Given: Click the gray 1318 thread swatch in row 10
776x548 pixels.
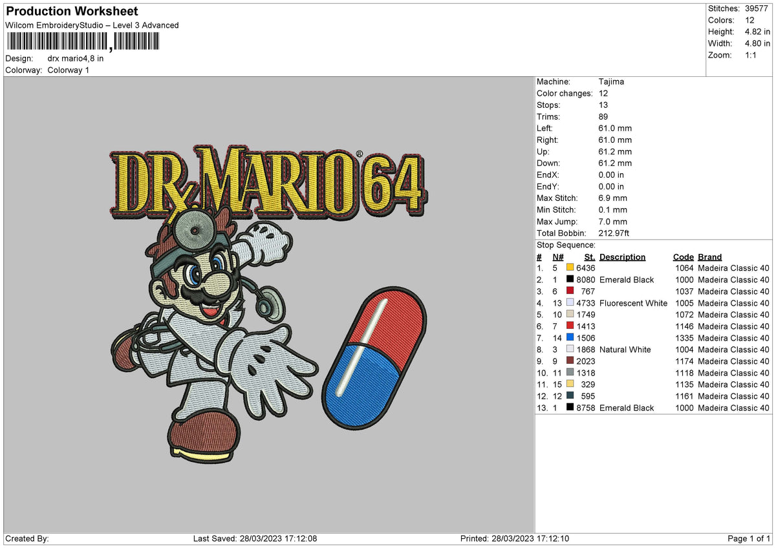Looking at the screenshot, I should (x=569, y=373).
